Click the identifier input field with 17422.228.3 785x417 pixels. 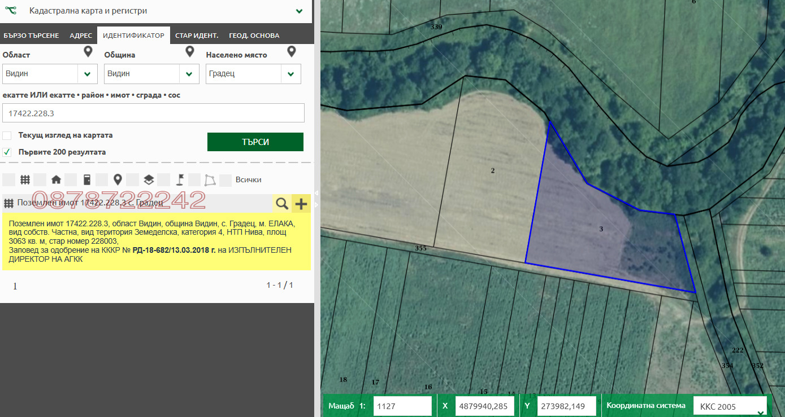[x=153, y=113]
